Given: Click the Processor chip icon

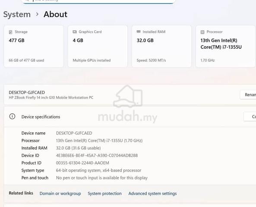Looking at the screenshot, I should pyautogui.click(x=202, y=32).
